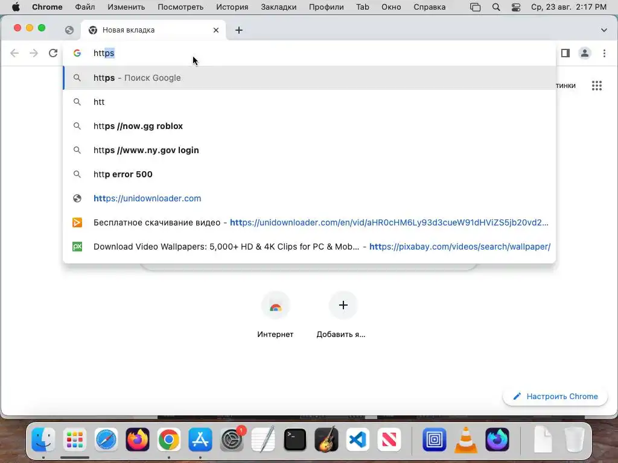618x463 pixels.
Task: Click Stage Manager icon in menu bar
Action: point(476,7)
